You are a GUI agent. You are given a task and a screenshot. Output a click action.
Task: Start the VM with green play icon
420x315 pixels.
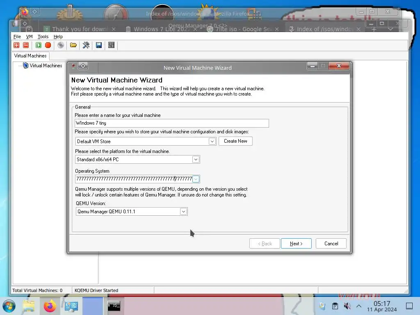(x=39, y=45)
